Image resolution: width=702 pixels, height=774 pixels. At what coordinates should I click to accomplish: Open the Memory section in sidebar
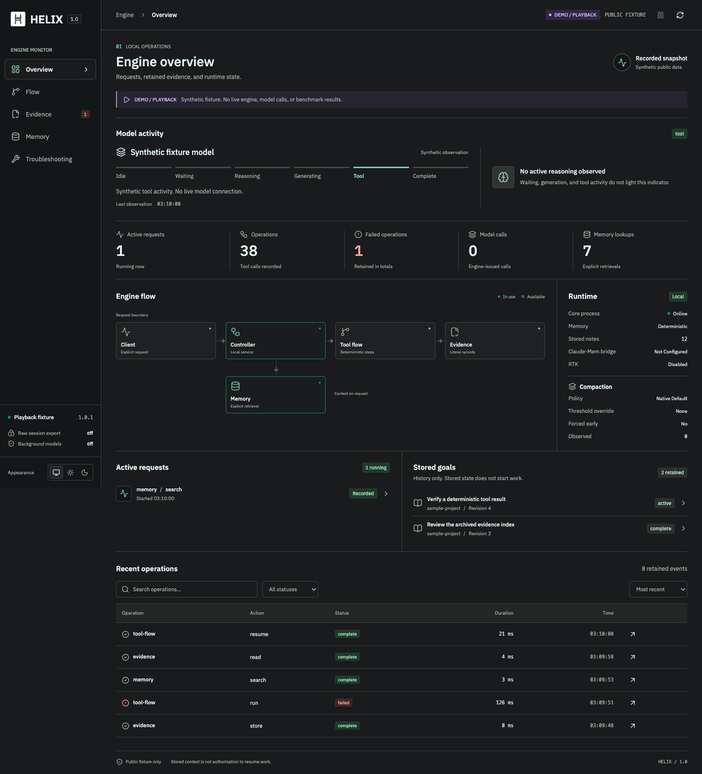[50, 136]
